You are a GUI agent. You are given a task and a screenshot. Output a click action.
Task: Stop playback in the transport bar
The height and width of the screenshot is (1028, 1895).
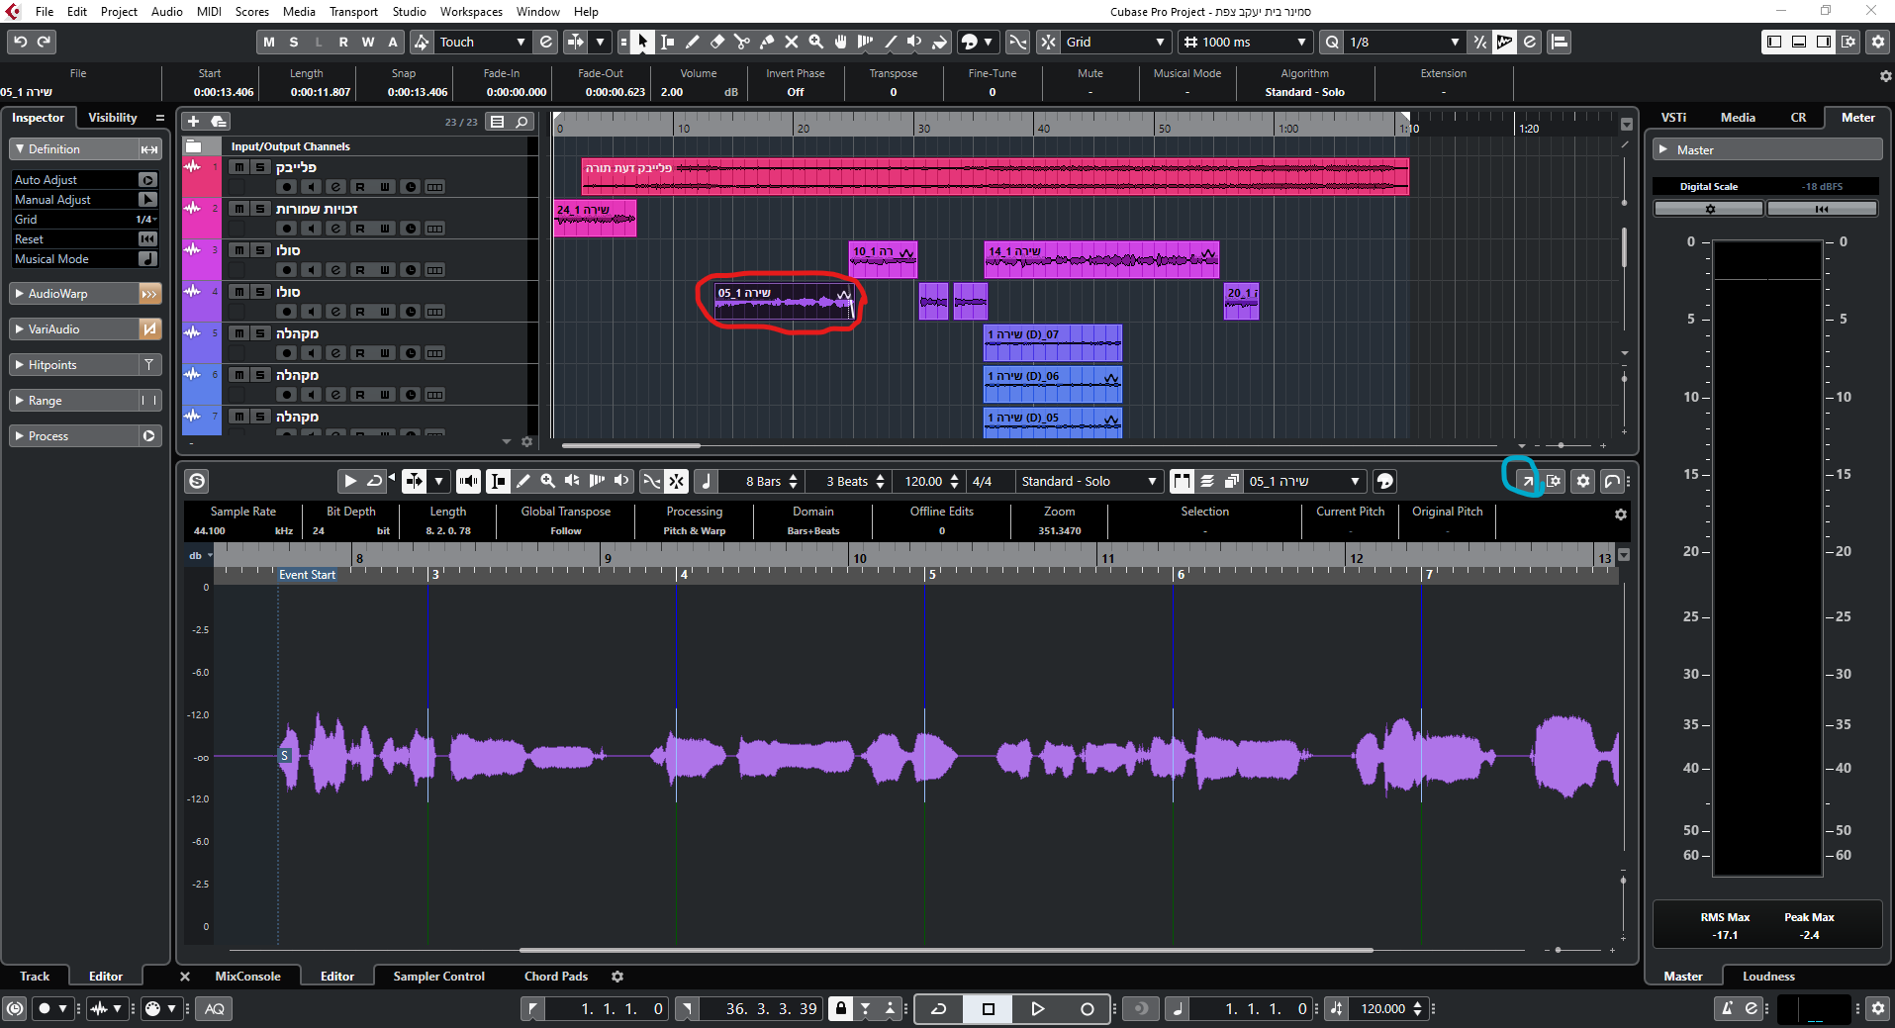click(x=988, y=1009)
